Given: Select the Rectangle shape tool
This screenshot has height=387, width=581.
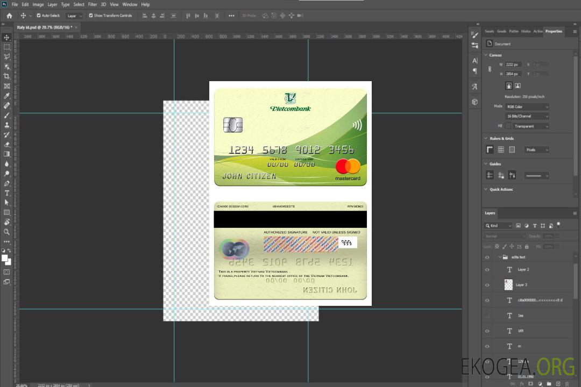Looking at the screenshot, I should (6, 212).
